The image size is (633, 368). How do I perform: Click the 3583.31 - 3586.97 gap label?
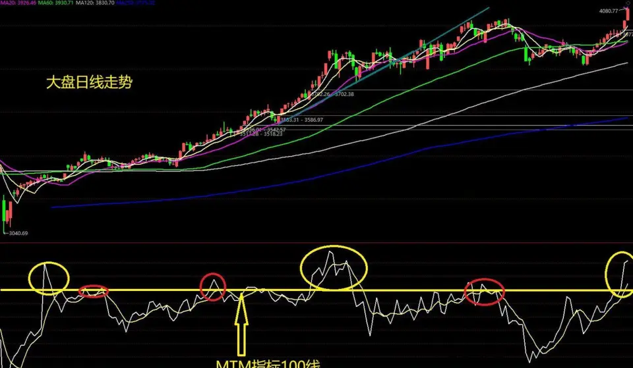click(x=300, y=120)
